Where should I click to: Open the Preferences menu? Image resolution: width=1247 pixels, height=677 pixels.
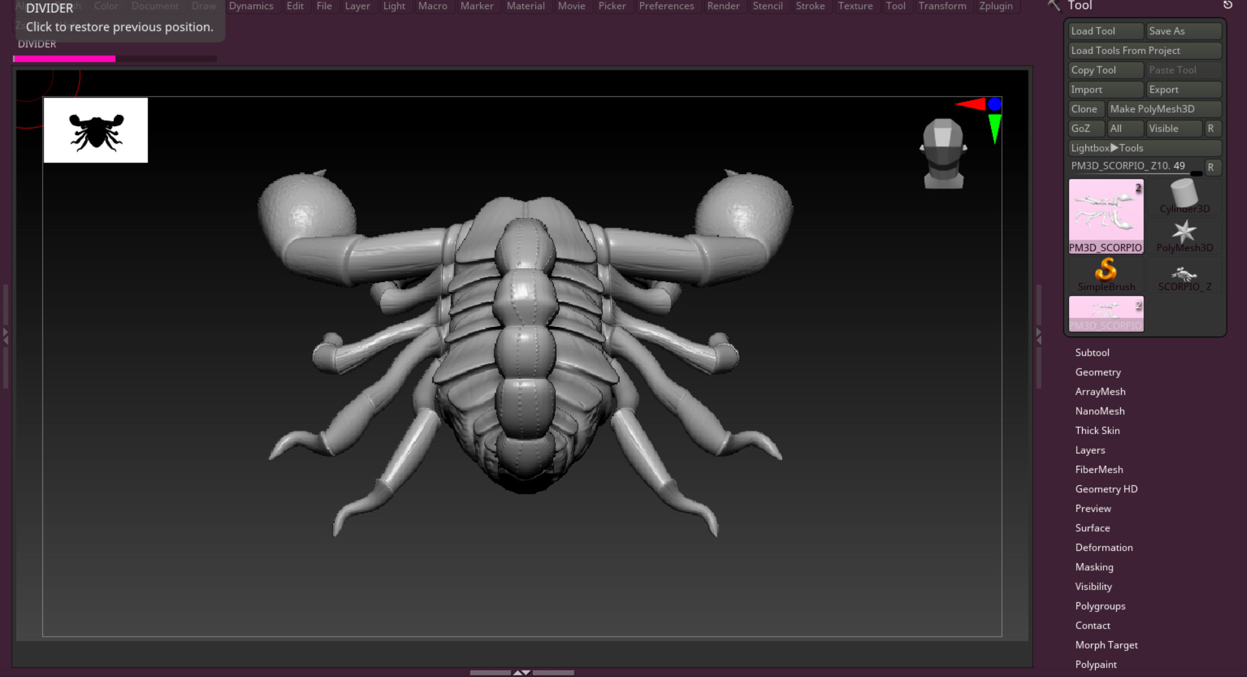[666, 6]
